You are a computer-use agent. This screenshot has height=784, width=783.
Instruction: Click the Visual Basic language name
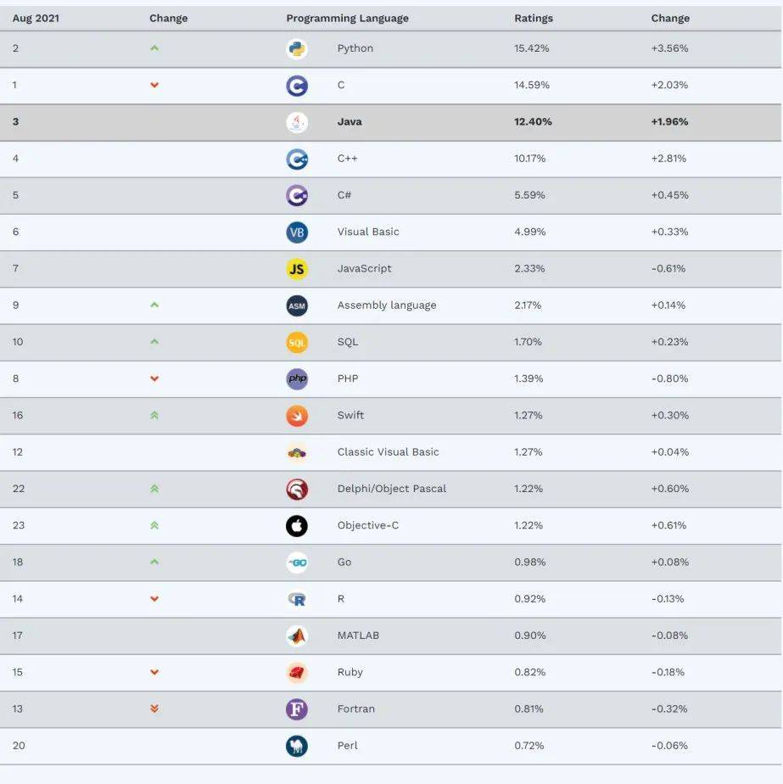(x=368, y=232)
